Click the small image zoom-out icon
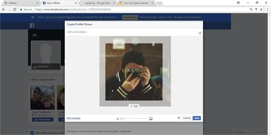 tap(118, 119)
